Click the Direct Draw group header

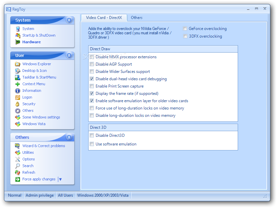163,49
